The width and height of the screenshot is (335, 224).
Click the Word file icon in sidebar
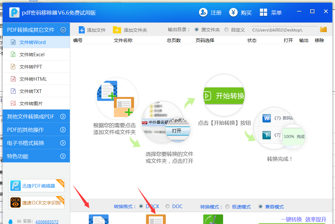(13, 42)
